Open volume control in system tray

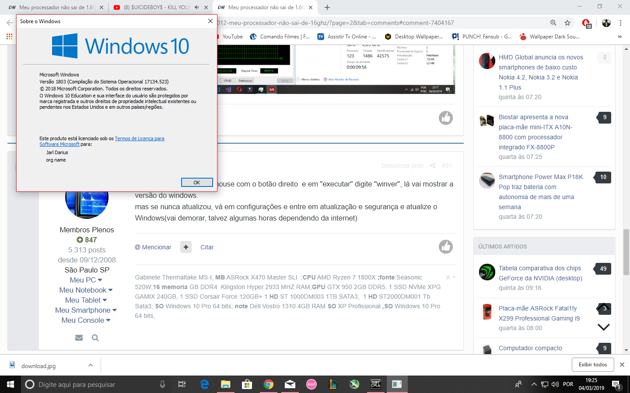pos(555,384)
